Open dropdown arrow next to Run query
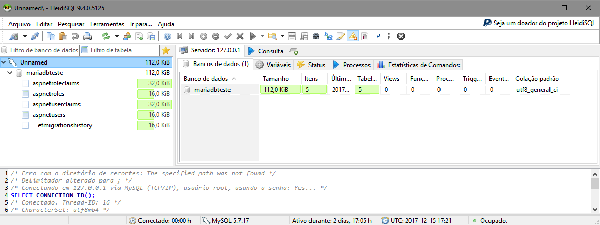The height and width of the screenshot is (225, 600). coord(263,37)
